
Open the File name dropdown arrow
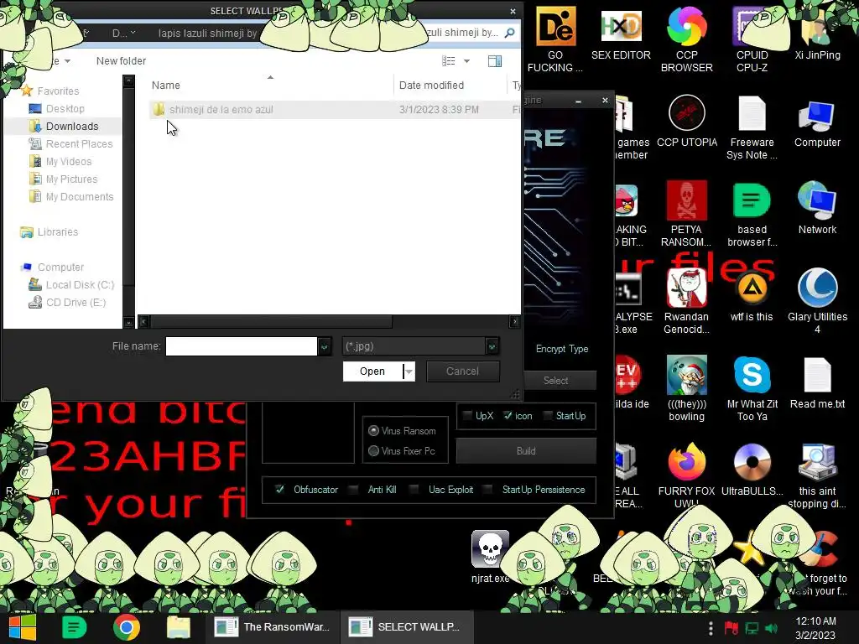point(325,346)
